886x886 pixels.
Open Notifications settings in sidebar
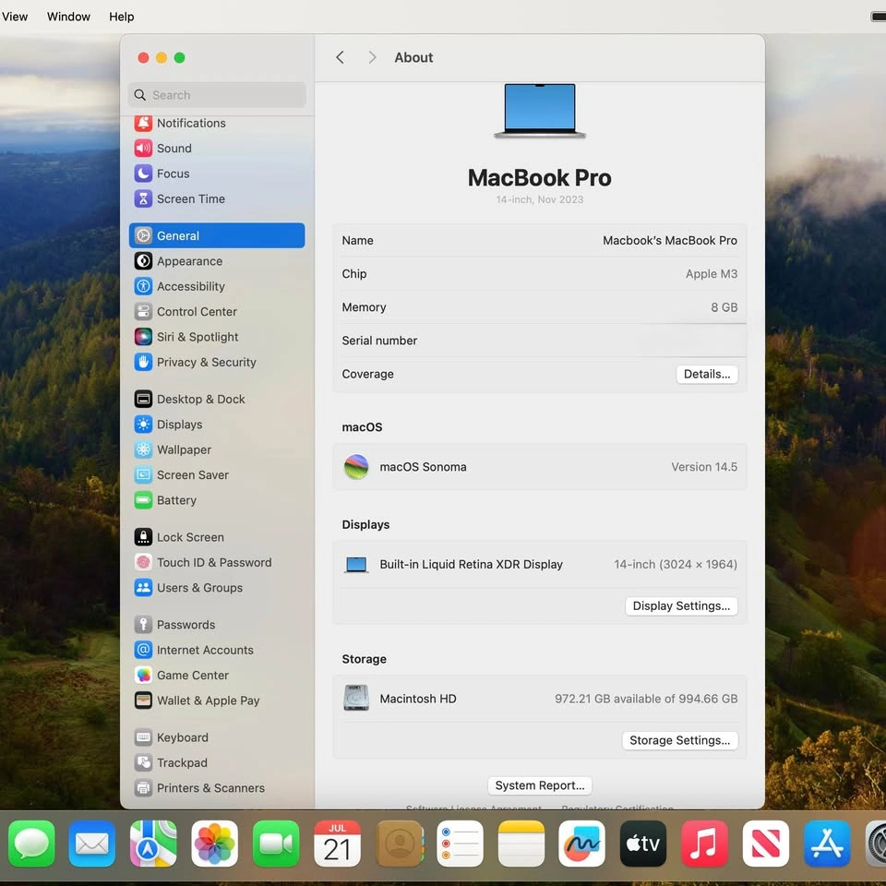click(x=216, y=123)
